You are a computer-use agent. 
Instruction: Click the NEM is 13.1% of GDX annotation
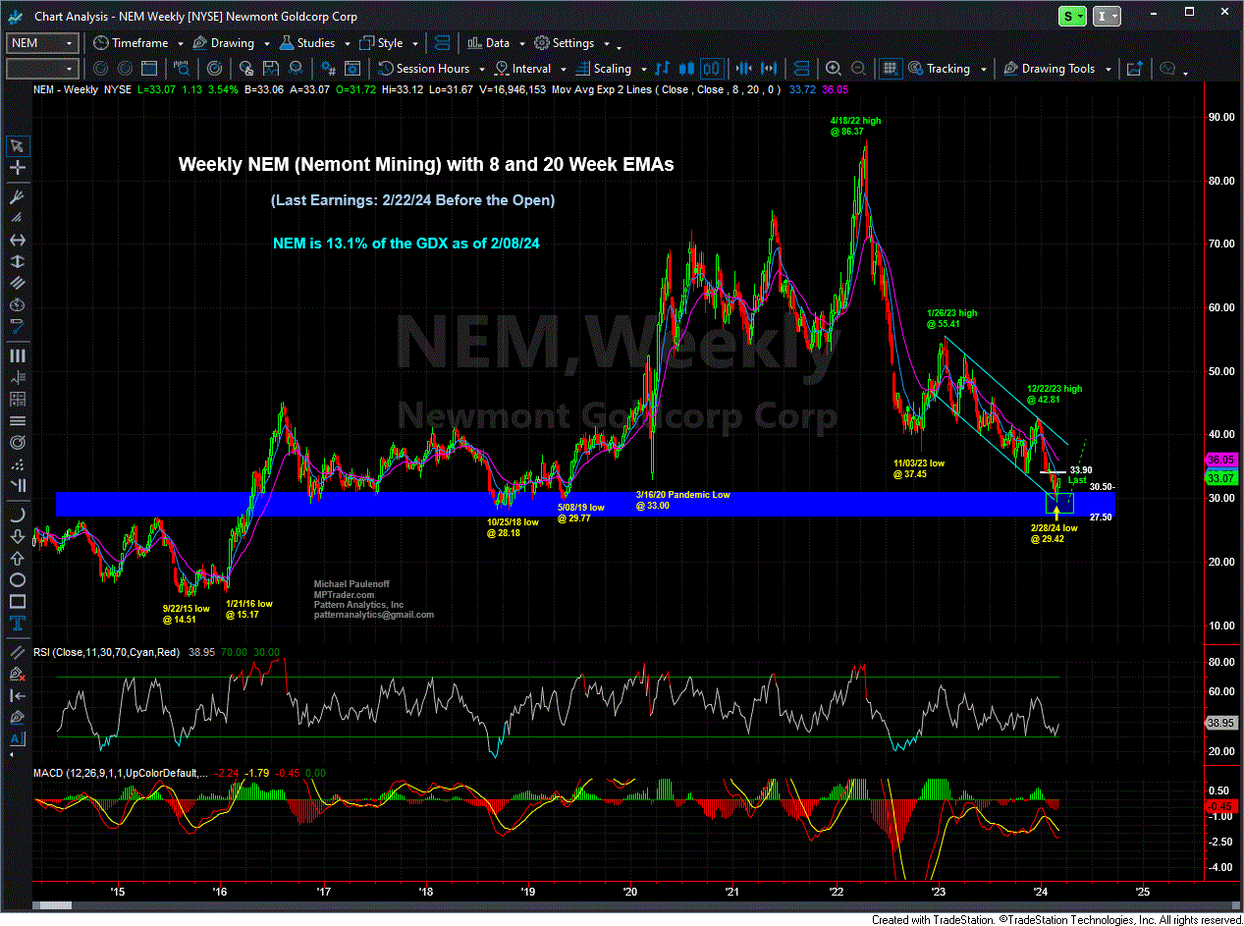coord(406,243)
